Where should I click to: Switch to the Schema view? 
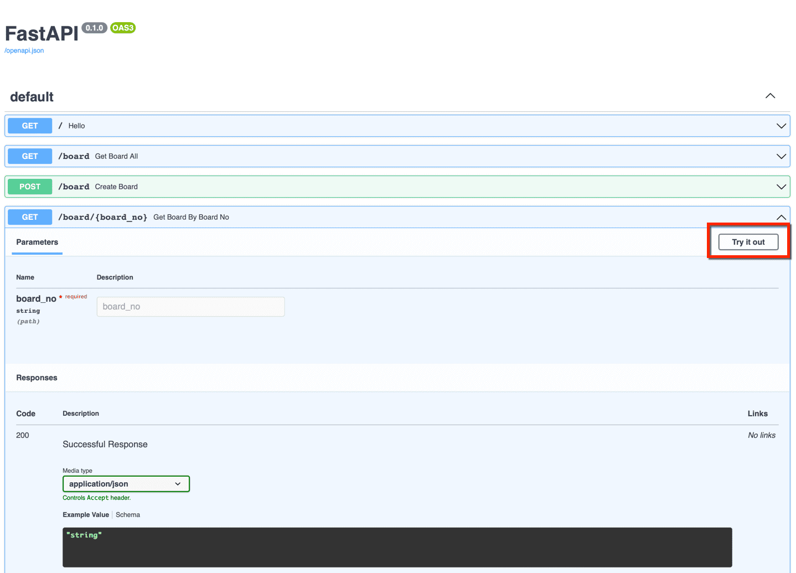128,514
